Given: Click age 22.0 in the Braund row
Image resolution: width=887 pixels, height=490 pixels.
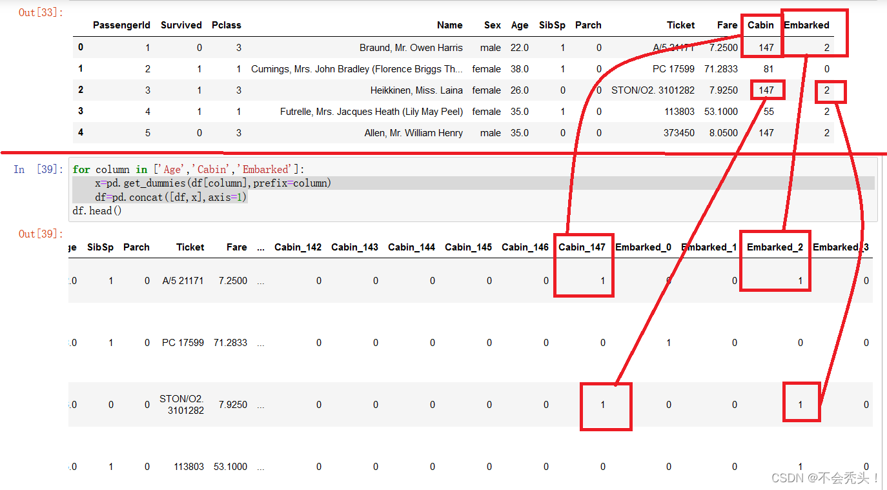Looking at the screenshot, I should [x=520, y=48].
